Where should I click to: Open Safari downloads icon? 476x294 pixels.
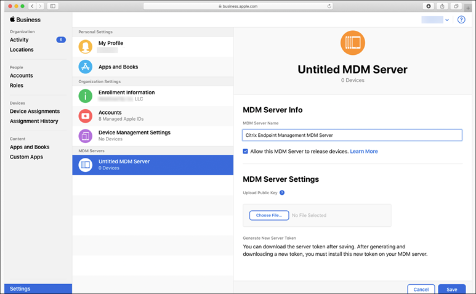[x=429, y=6]
